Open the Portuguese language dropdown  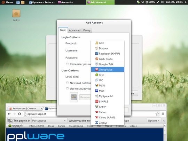tap(49, 120)
